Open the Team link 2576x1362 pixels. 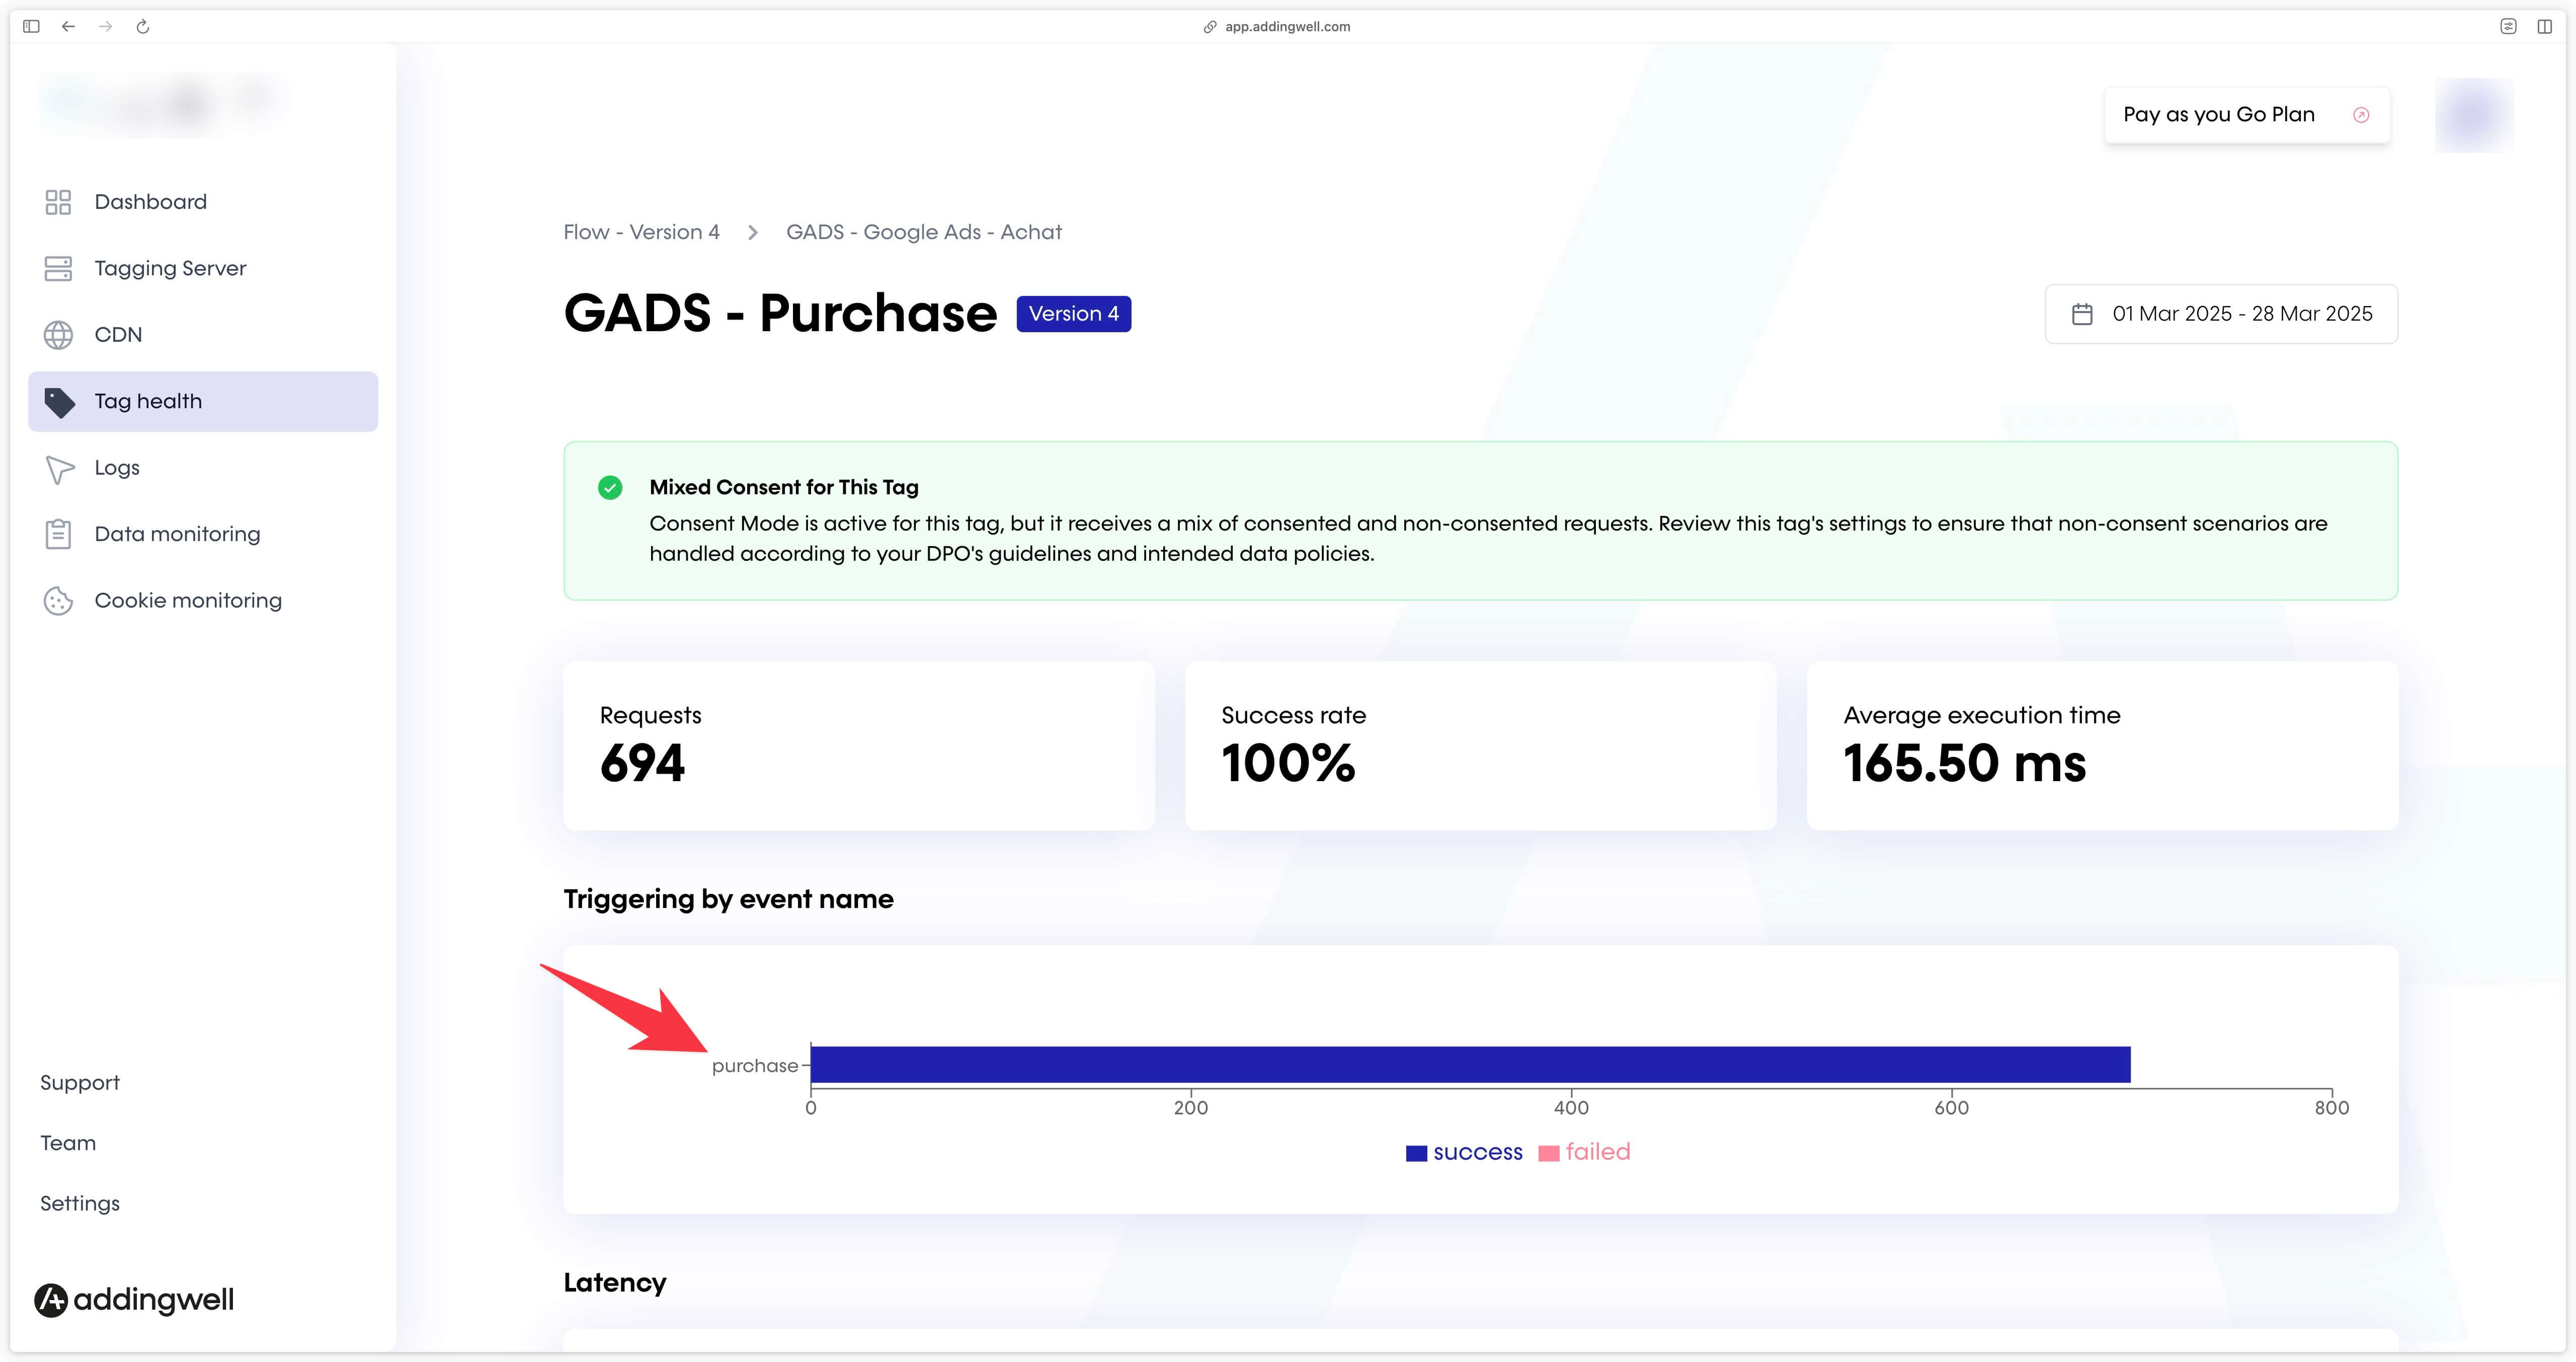(68, 1143)
